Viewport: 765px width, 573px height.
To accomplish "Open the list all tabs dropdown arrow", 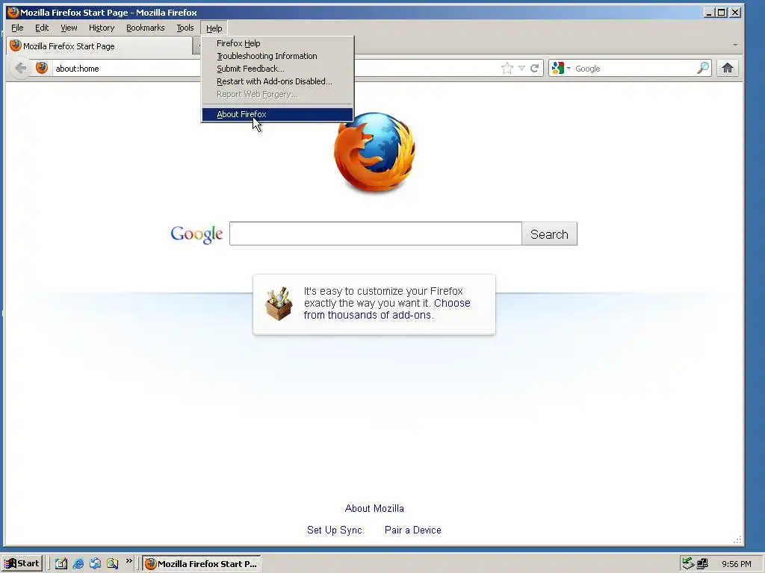I will pyautogui.click(x=735, y=45).
